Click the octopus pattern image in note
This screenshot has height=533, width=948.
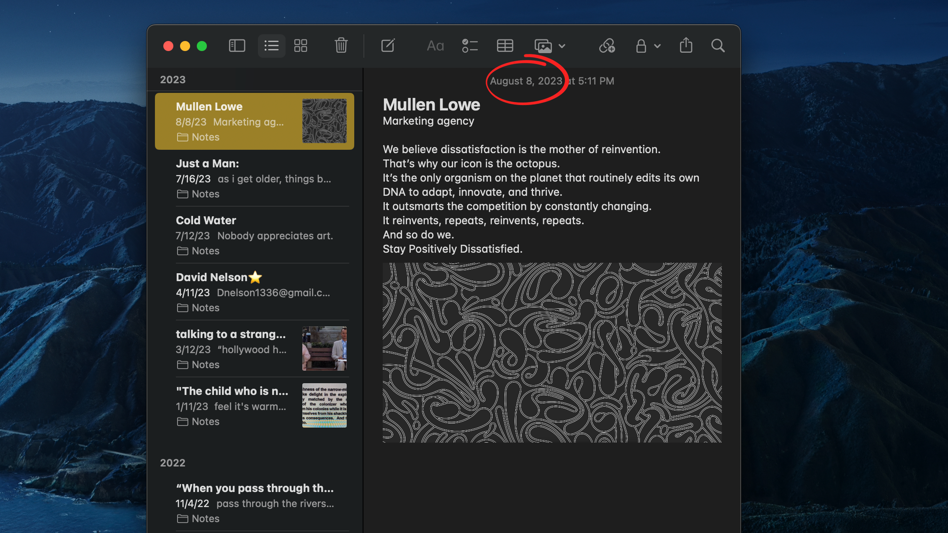552,352
